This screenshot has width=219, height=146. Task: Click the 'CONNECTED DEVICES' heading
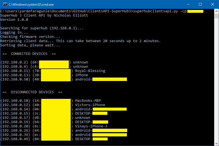pos(29,54)
